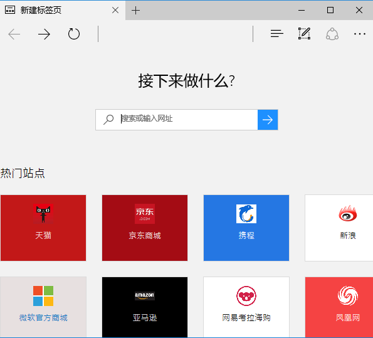Refresh the current page
The width and height of the screenshot is (373, 338).
click(x=74, y=34)
